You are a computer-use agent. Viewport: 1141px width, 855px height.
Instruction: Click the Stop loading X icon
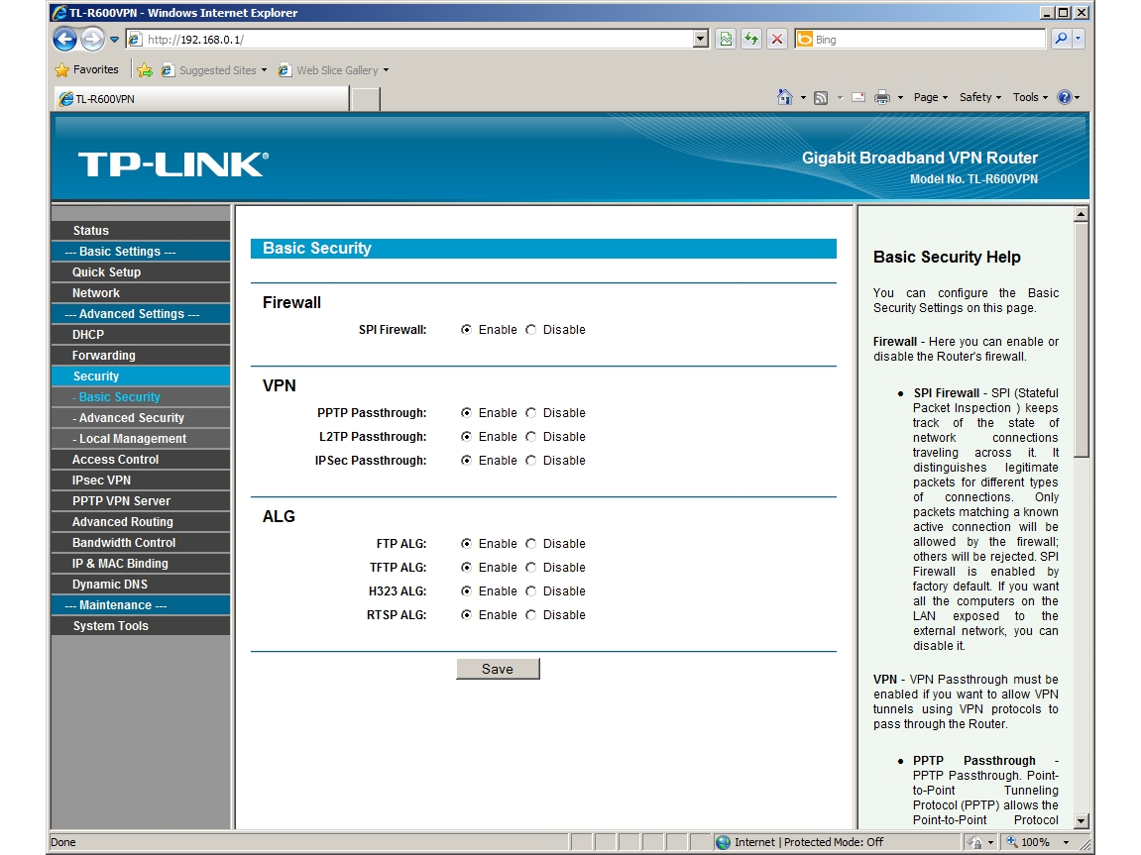pos(777,40)
